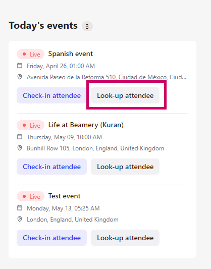The image size is (211, 269).
Task: Click the truncated Avenida Paseo de la Reforma address
Action: coord(107,77)
